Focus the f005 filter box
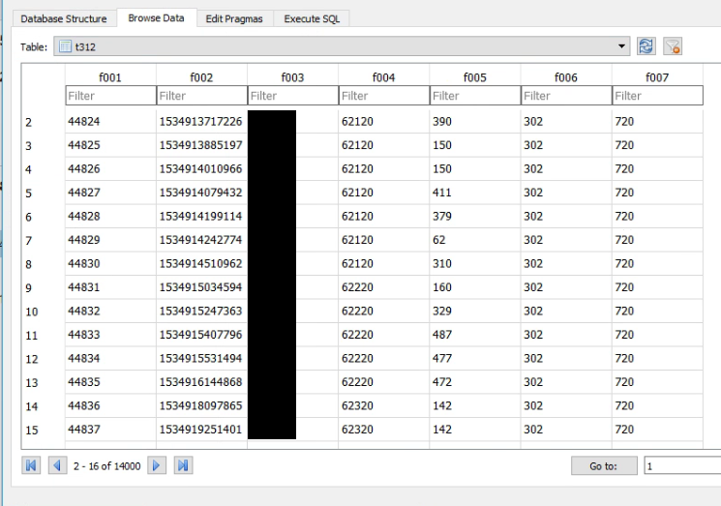721x506 pixels. (x=474, y=96)
